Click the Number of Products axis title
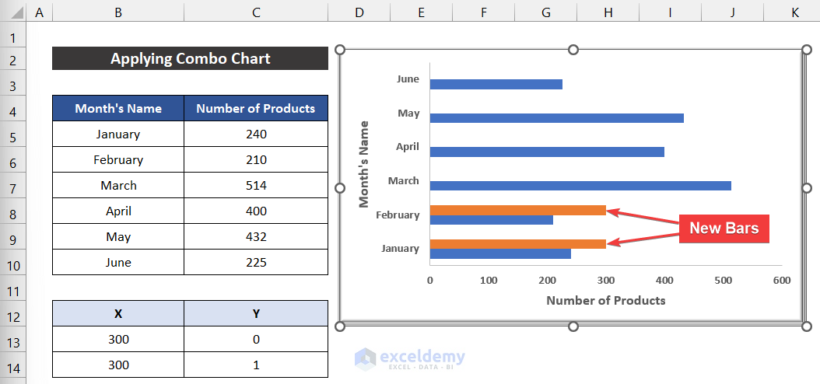 605,300
